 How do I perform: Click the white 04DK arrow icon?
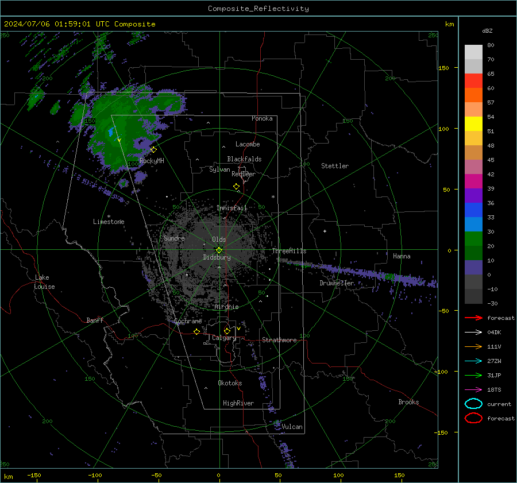473,332
